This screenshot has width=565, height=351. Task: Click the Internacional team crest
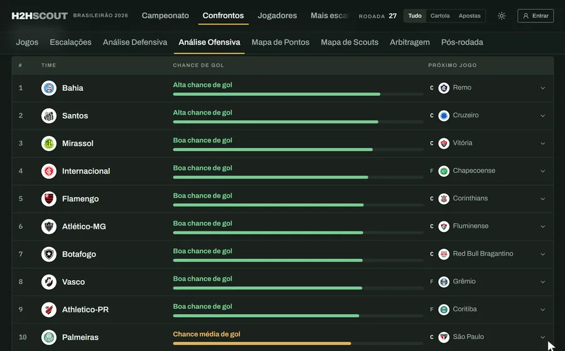49,171
